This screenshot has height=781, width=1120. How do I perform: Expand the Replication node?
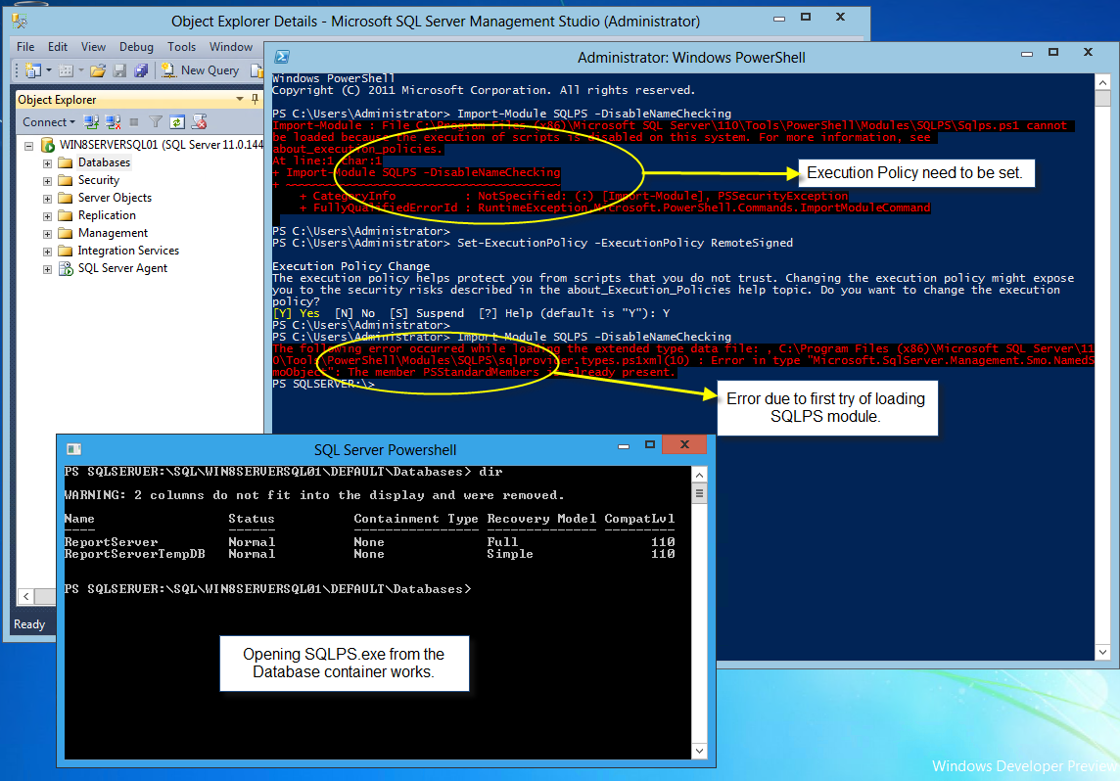click(x=47, y=216)
